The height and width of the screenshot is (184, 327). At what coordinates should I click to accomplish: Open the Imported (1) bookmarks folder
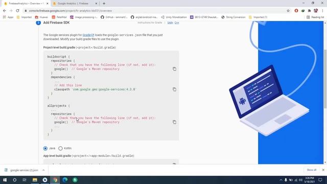pyautogui.click(x=258, y=17)
